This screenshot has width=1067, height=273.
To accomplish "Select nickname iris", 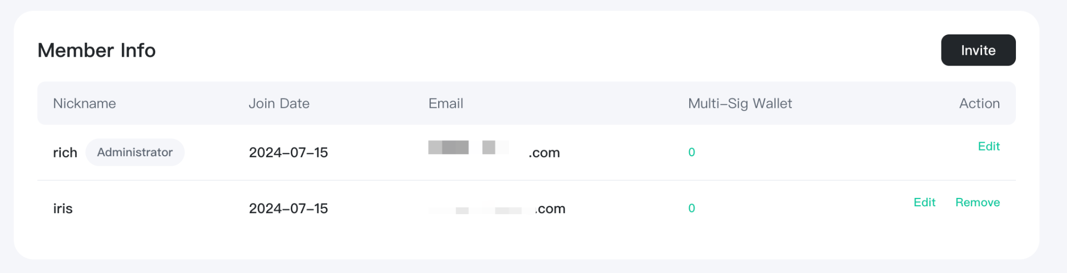I will (x=63, y=208).
